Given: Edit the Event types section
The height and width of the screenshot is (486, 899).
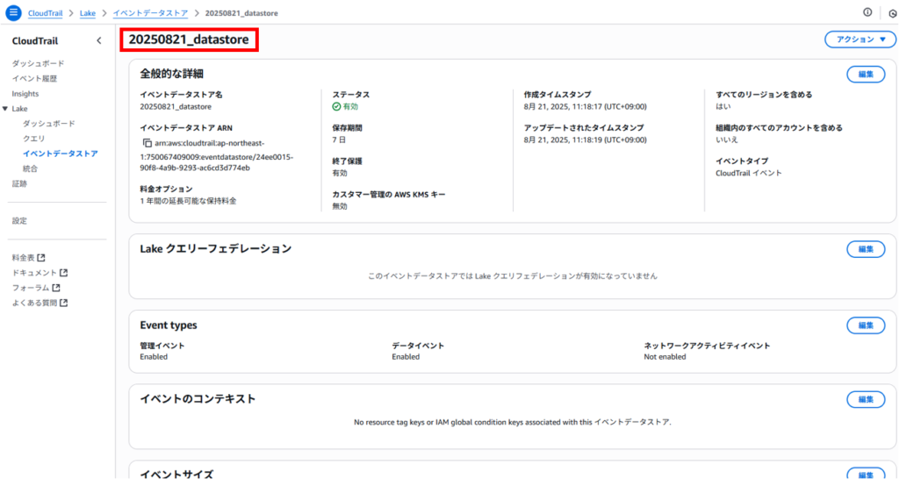Looking at the screenshot, I should [x=866, y=325].
